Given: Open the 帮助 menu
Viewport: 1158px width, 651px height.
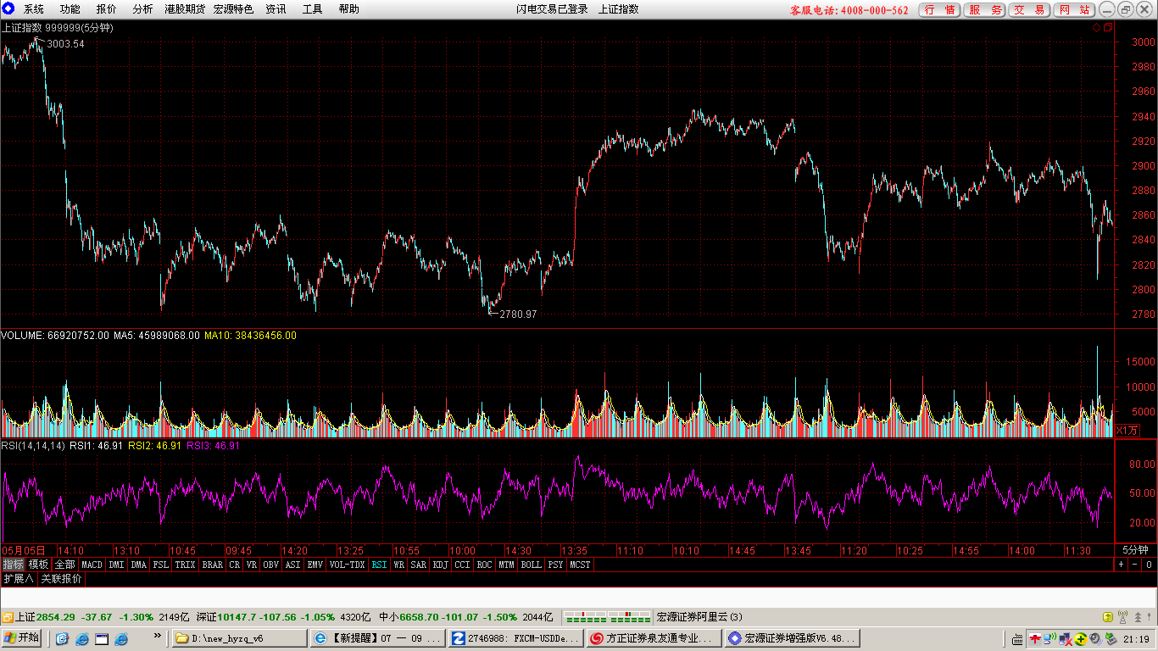Looking at the screenshot, I should [348, 9].
